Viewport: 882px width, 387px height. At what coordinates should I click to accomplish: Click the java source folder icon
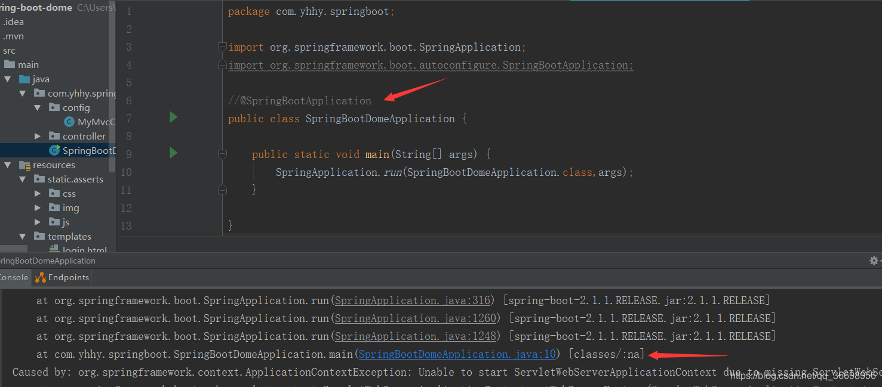pyautogui.click(x=24, y=79)
